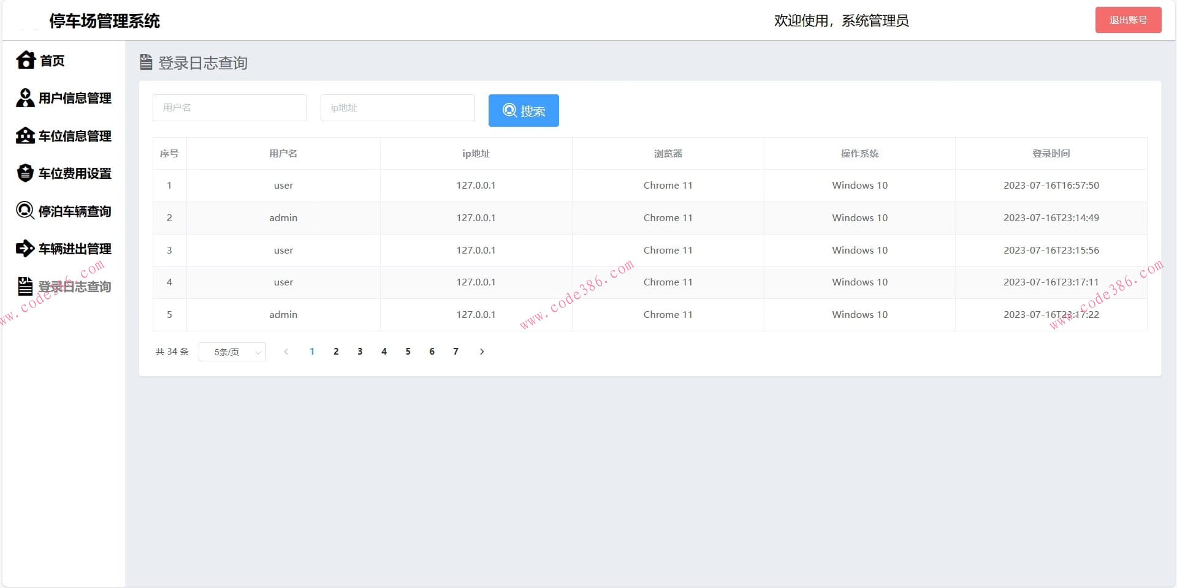Click the ip地址 input field
The height and width of the screenshot is (588, 1177).
pyautogui.click(x=397, y=108)
